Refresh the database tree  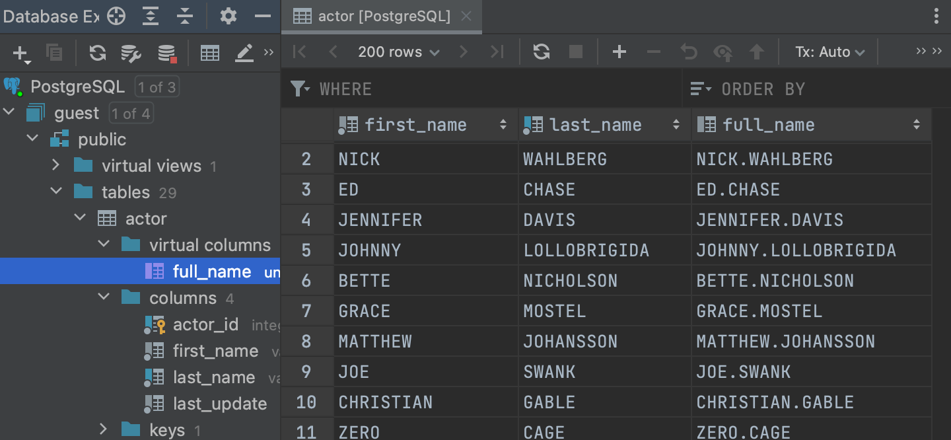click(x=98, y=53)
